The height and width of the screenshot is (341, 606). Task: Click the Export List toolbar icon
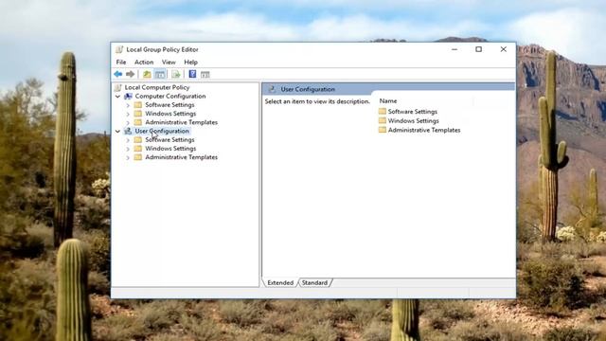(176, 74)
